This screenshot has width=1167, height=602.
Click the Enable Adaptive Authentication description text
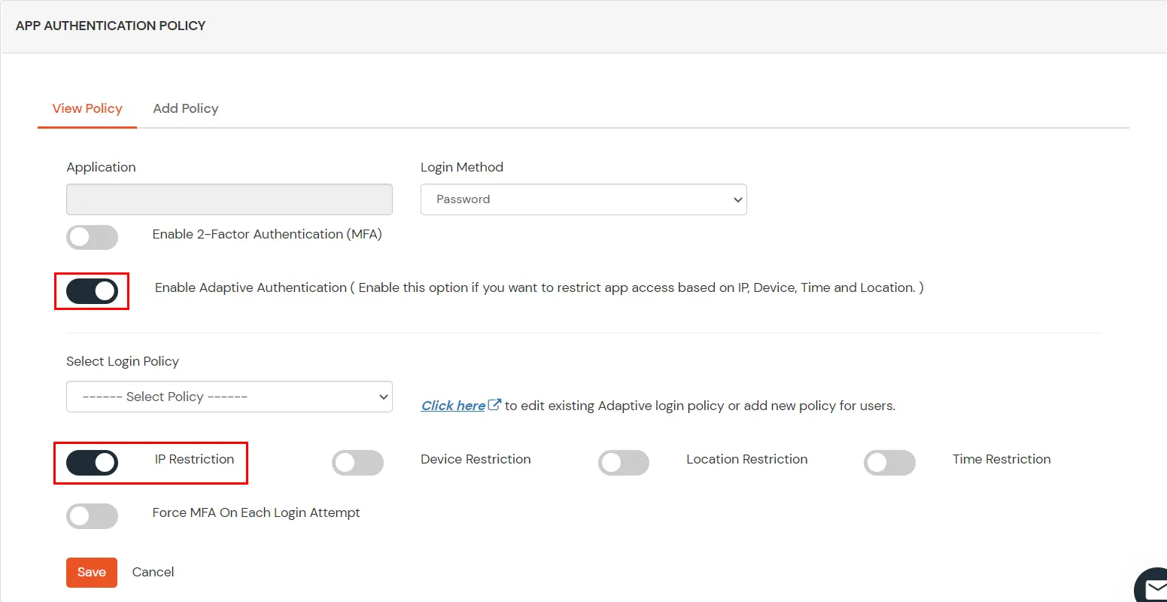pyautogui.click(x=539, y=287)
